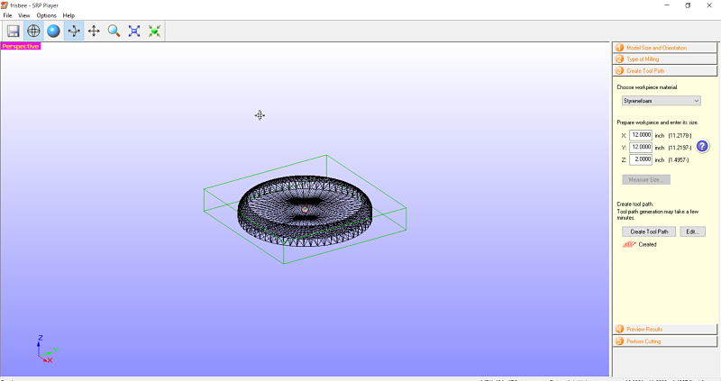Image resolution: width=721 pixels, height=381 pixels.
Task: Select the magnifying glass Zoom tool
Action: 114,31
